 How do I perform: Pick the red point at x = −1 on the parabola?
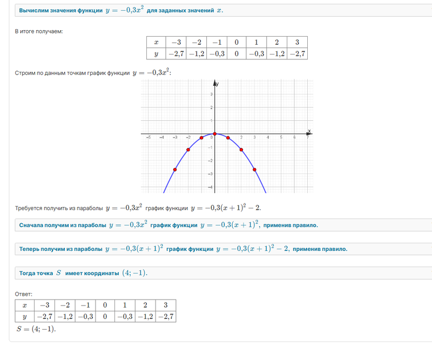[201, 138]
